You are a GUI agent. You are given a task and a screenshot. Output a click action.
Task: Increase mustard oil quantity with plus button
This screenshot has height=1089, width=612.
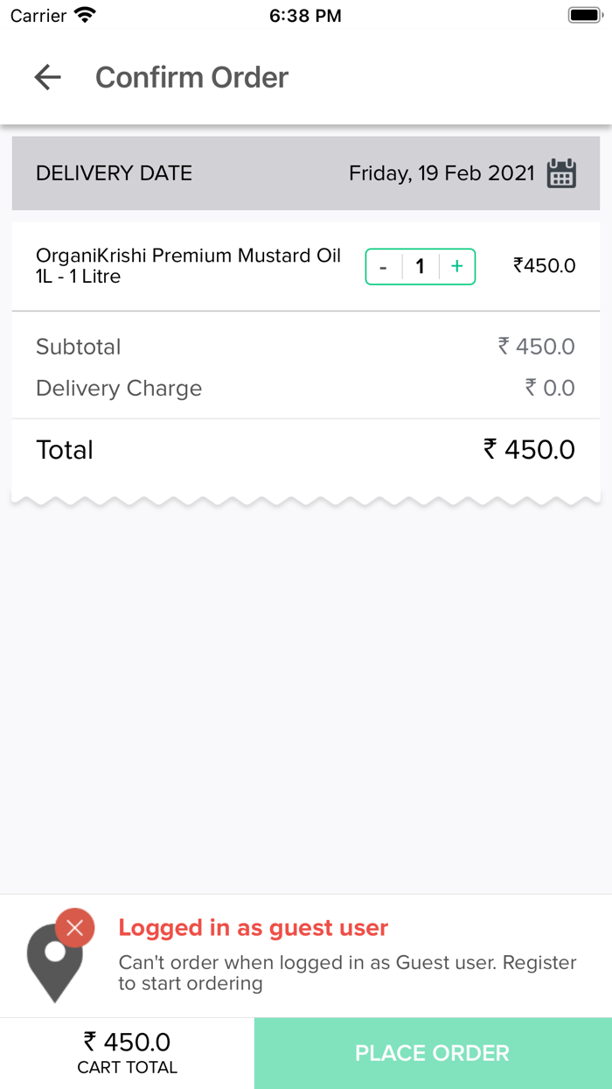[x=456, y=266]
